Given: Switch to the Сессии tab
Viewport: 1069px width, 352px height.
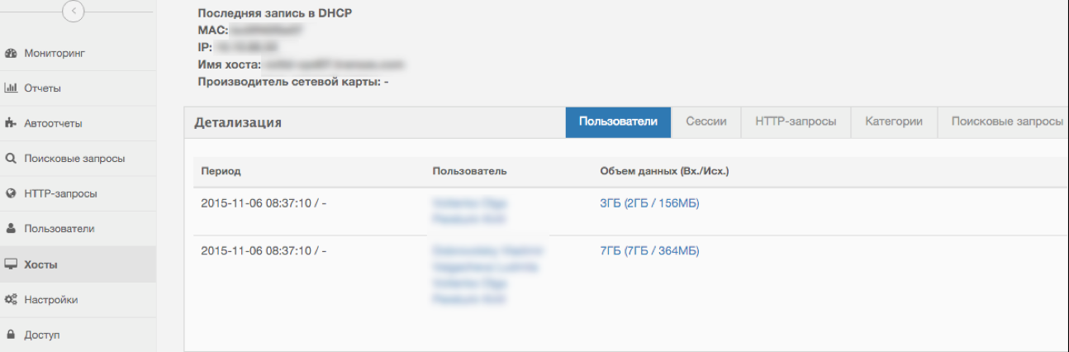Looking at the screenshot, I should pyautogui.click(x=706, y=121).
